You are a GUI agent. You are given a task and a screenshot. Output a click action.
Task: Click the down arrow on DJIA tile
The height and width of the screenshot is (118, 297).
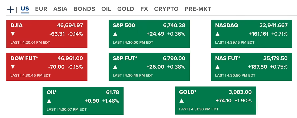point(13,34)
